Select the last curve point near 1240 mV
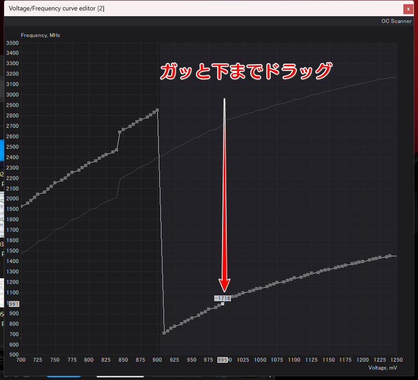This screenshot has height=380, width=418. pyautogui.click(x=389, y=256)
